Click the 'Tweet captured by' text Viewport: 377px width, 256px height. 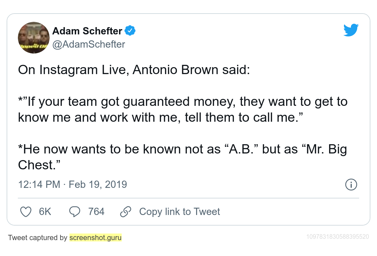[x=38, y=237]
